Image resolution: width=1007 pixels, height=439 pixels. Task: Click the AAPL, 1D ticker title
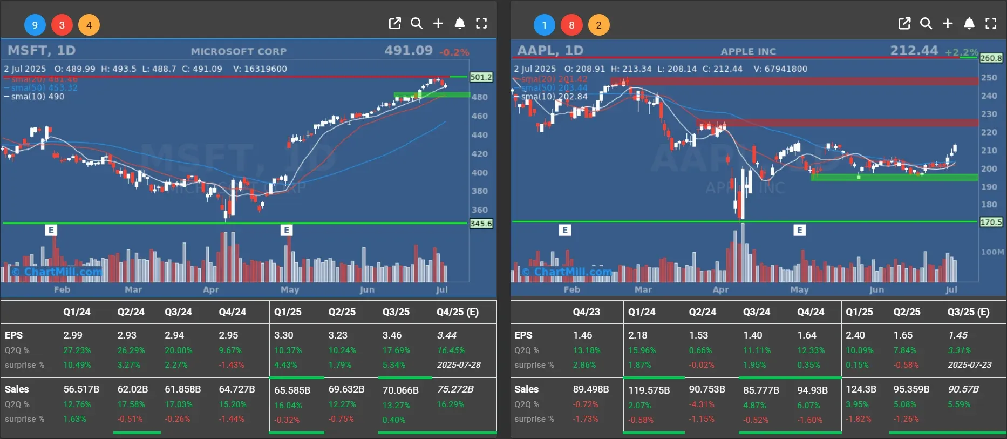coord(550,50)
